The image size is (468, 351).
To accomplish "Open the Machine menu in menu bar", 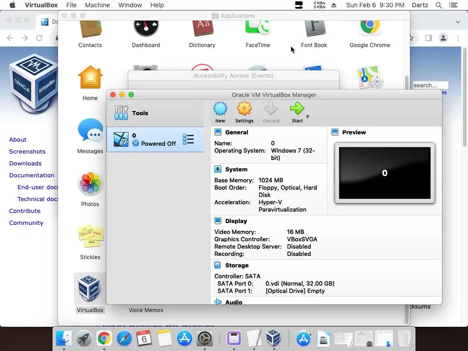I will click(97, 5).
